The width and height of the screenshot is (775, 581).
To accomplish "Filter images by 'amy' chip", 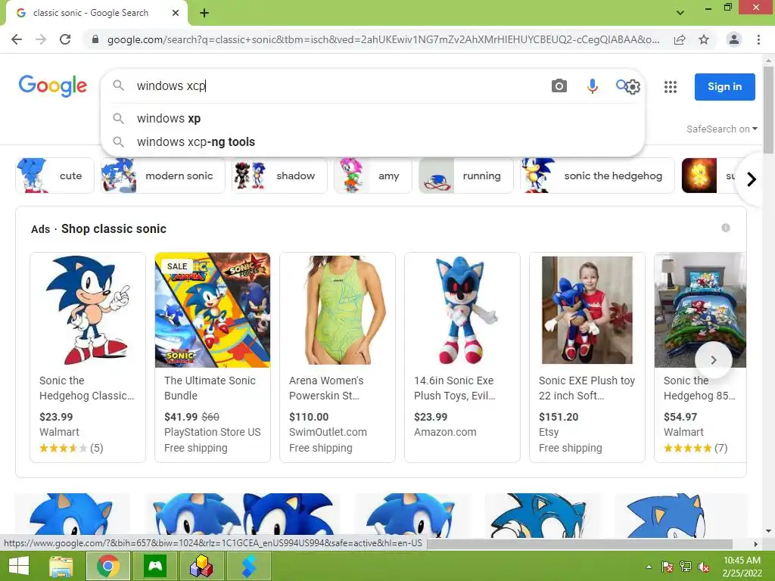I will click(x=372, y=176).
